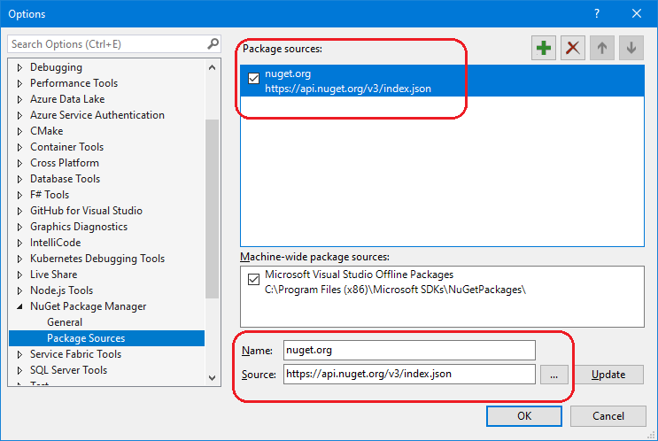The image size is (658, 441).
Task: Click the Source URL input field
Action: point(409,374)
